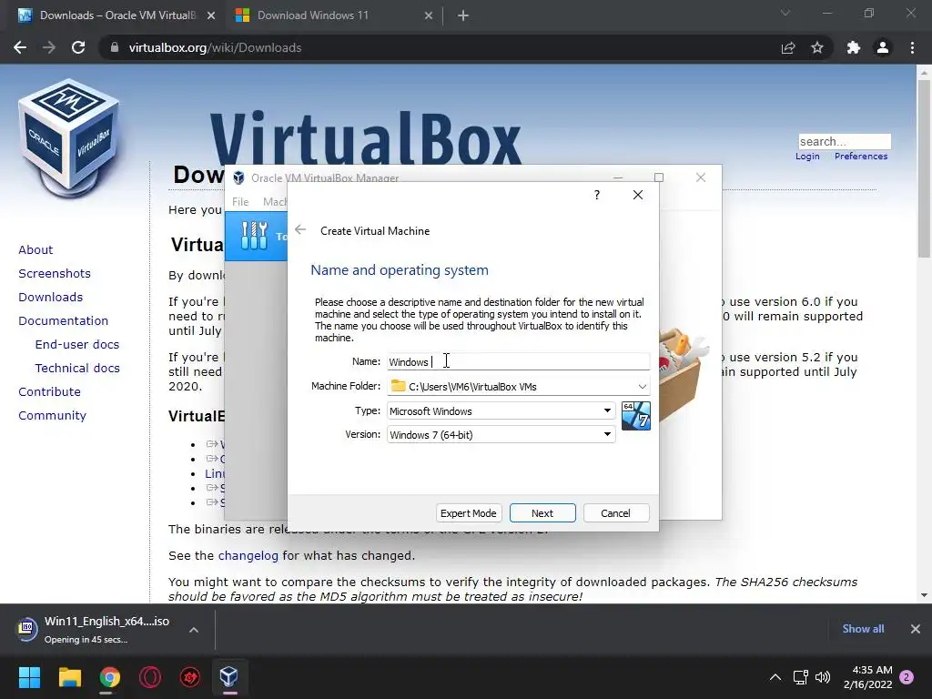Click the network tray icon
Image resolution: width=932 pixels, height=699 pixels.
(x=800, y=677)
